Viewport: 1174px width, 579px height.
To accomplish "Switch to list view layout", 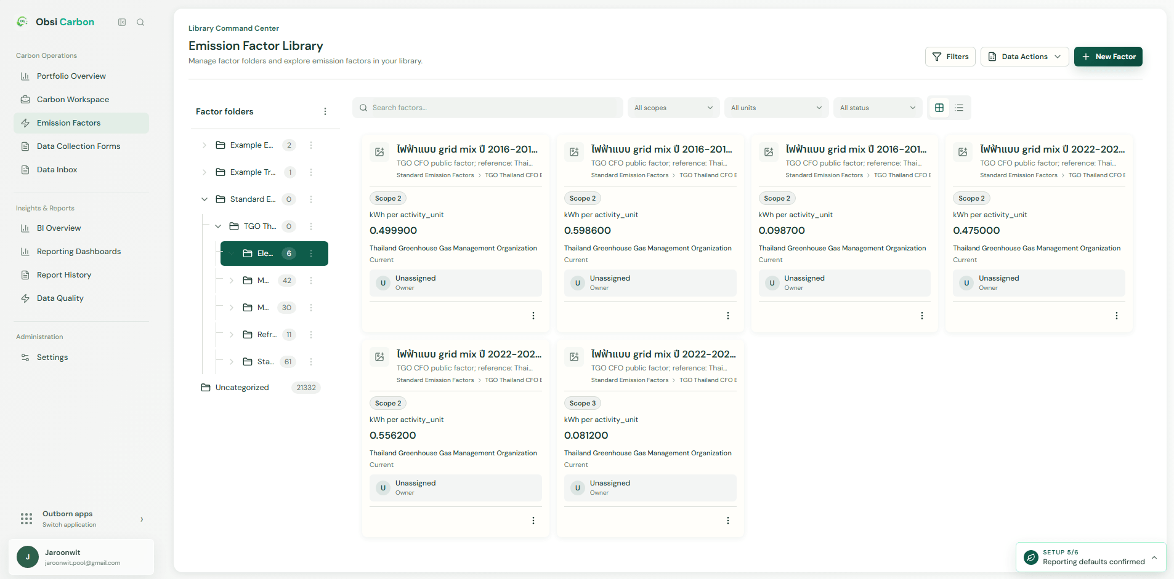I will tap(959, 108).
